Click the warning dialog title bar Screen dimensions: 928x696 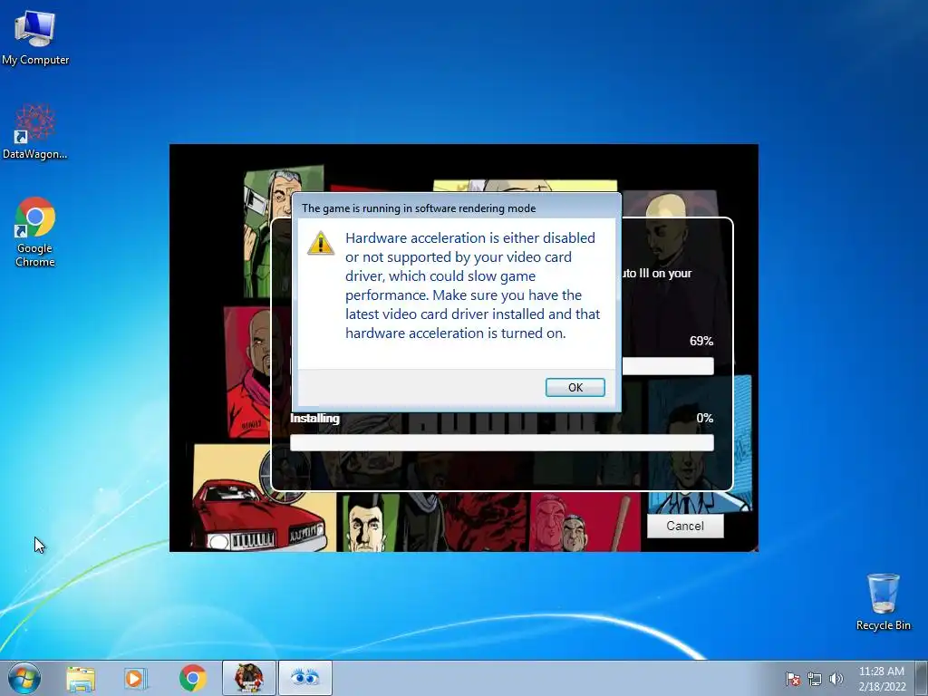[x=457, y=208]
